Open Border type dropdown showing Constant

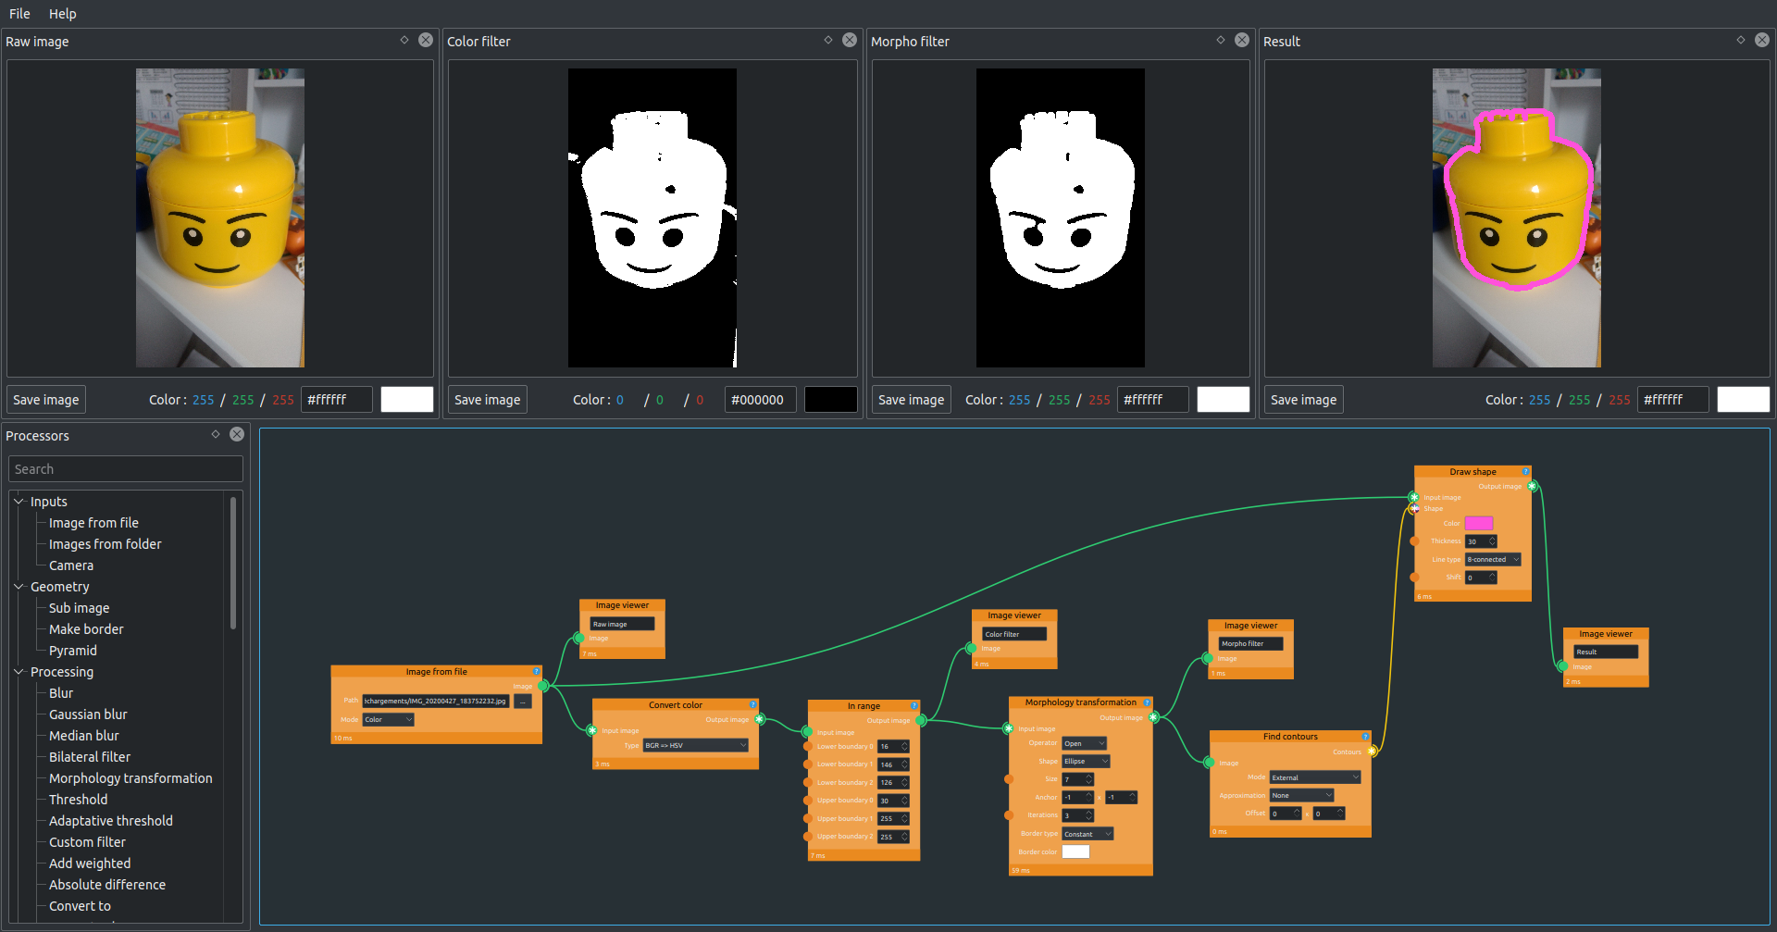pyautogui.click(x=1087, y=834)
